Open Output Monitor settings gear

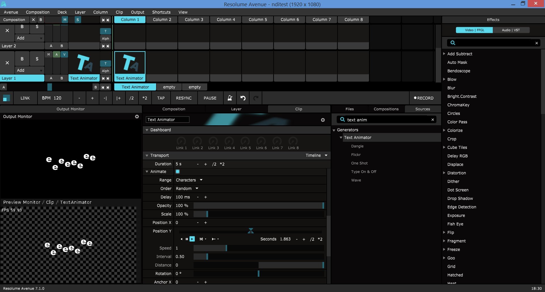[137, 117]
